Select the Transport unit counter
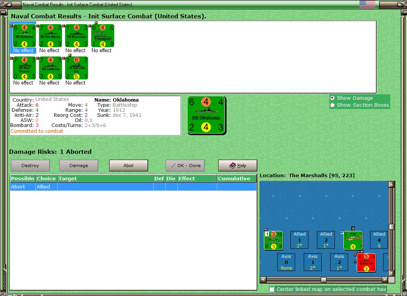 pos(103,36)
